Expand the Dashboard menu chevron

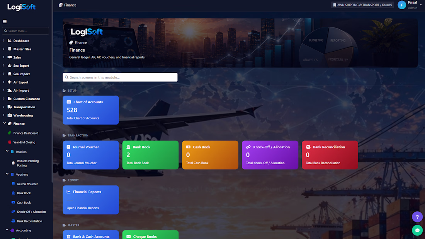pyautogui.click(x=3, y=40)
